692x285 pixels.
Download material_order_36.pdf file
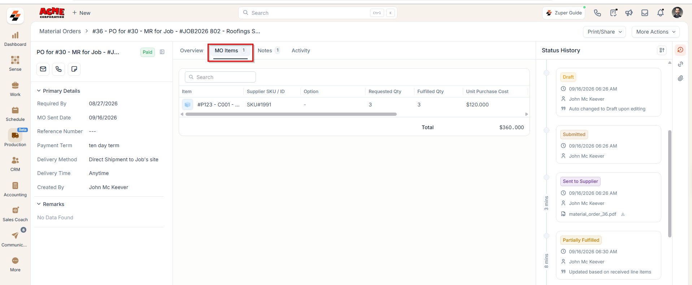point(623,214)
